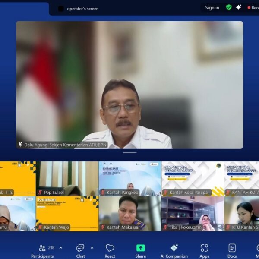Click the AI sparkle icon in top bar

238,7
